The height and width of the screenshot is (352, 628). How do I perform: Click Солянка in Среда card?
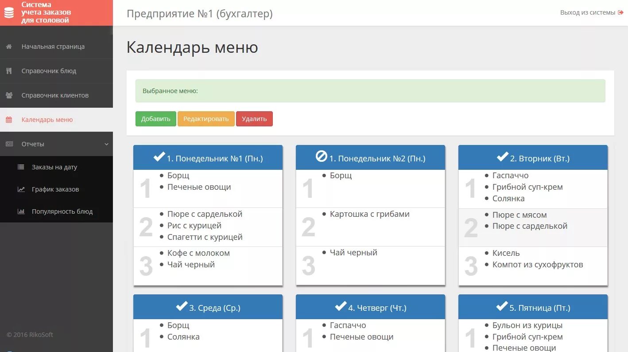click(183, 337)
